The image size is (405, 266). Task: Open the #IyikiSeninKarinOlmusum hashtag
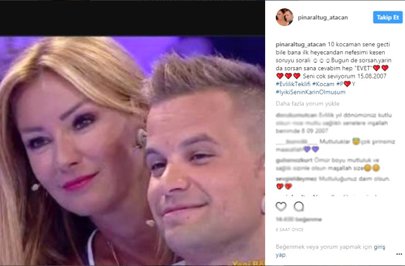point(311,92)
